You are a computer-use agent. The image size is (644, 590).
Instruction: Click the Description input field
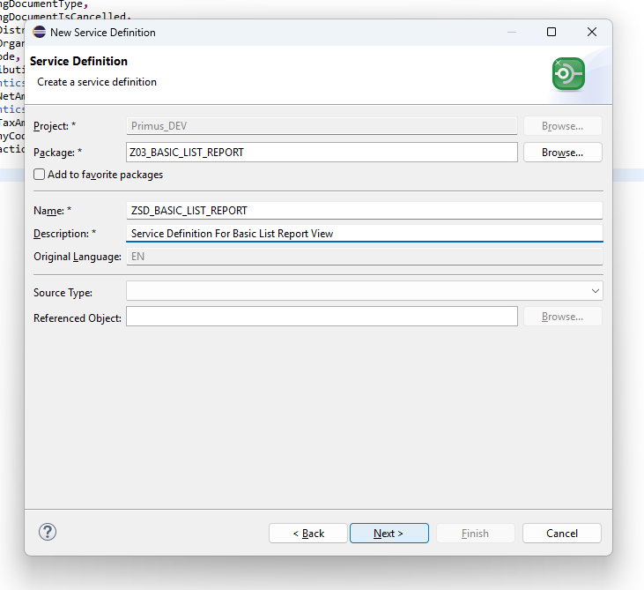point(365,234)
